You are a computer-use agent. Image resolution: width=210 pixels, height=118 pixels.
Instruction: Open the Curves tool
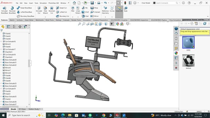click(x=112, y=9)
